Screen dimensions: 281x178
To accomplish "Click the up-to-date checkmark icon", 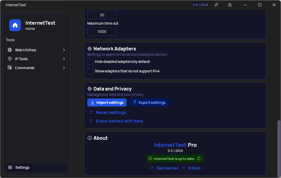I will (x=150, y=158).
